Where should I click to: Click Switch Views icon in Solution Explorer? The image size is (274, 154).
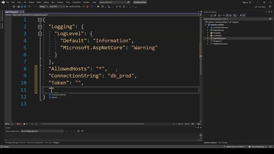tap(215, 15)
